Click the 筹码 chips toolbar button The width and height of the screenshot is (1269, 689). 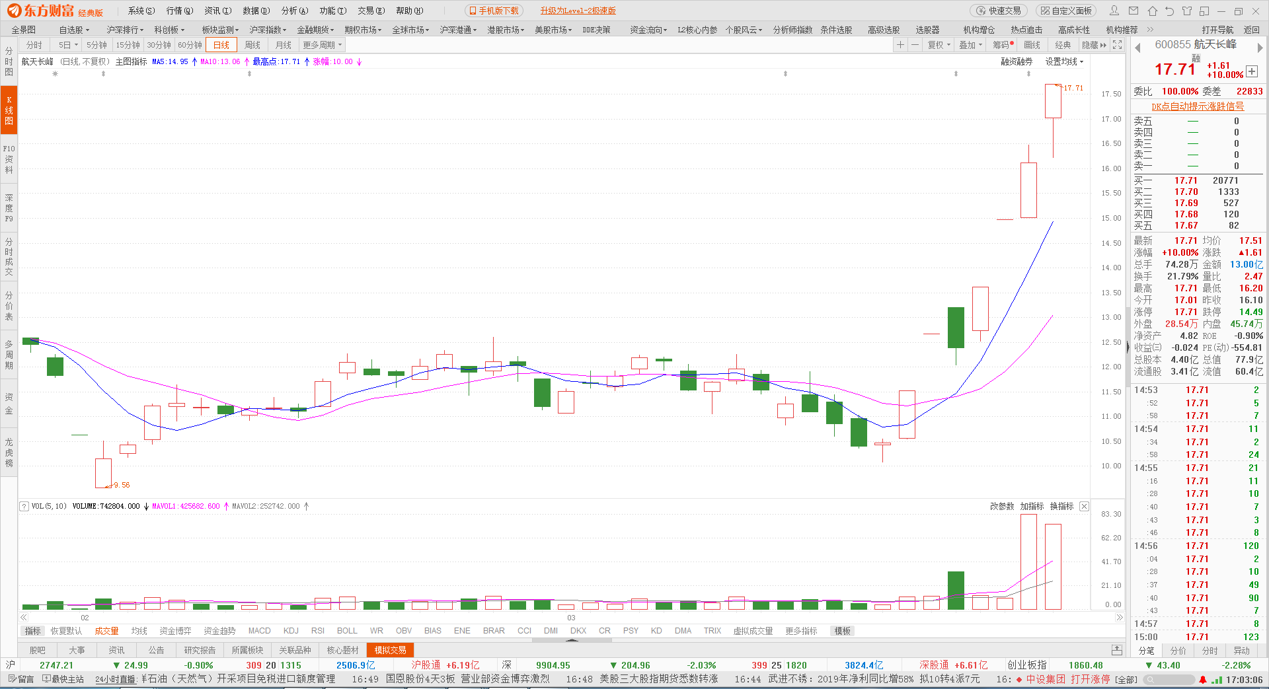[x=1003, y=45]
